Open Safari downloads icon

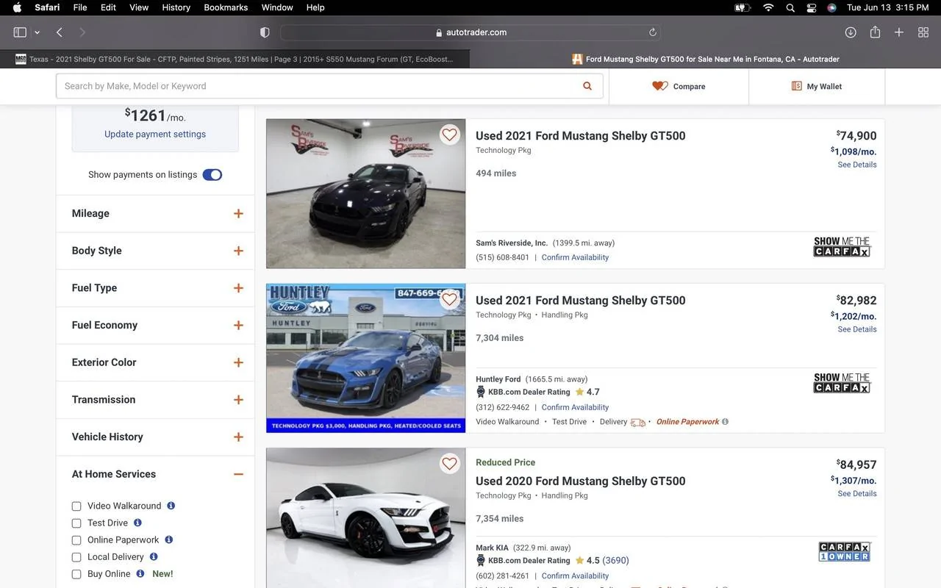tap(851, 32)
